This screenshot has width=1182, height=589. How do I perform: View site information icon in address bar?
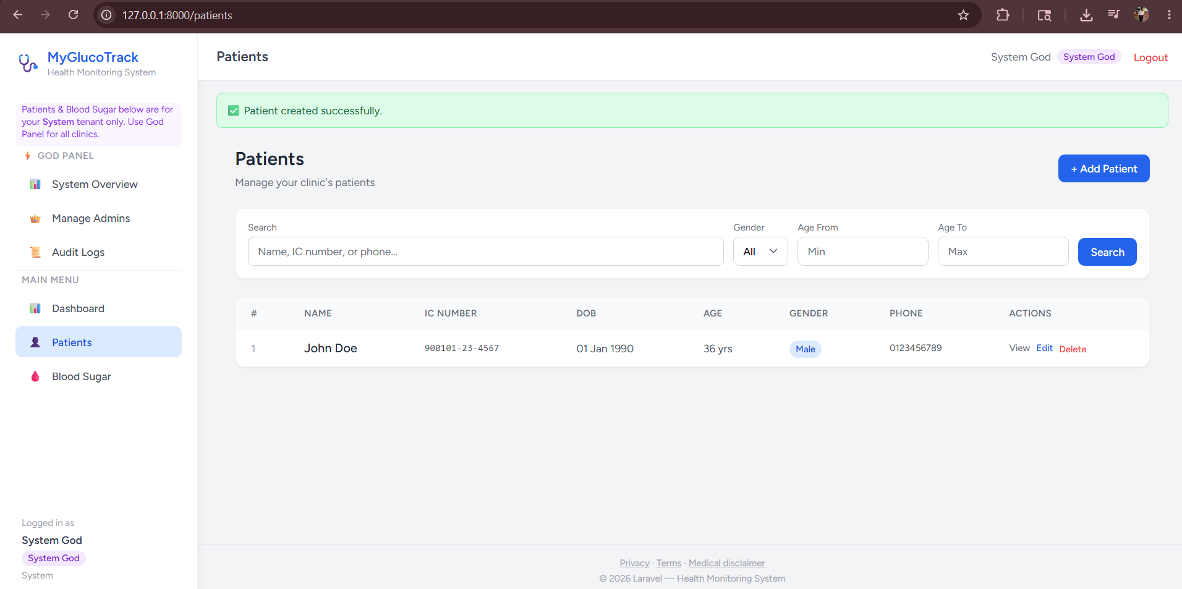click(x=106, y=15)
